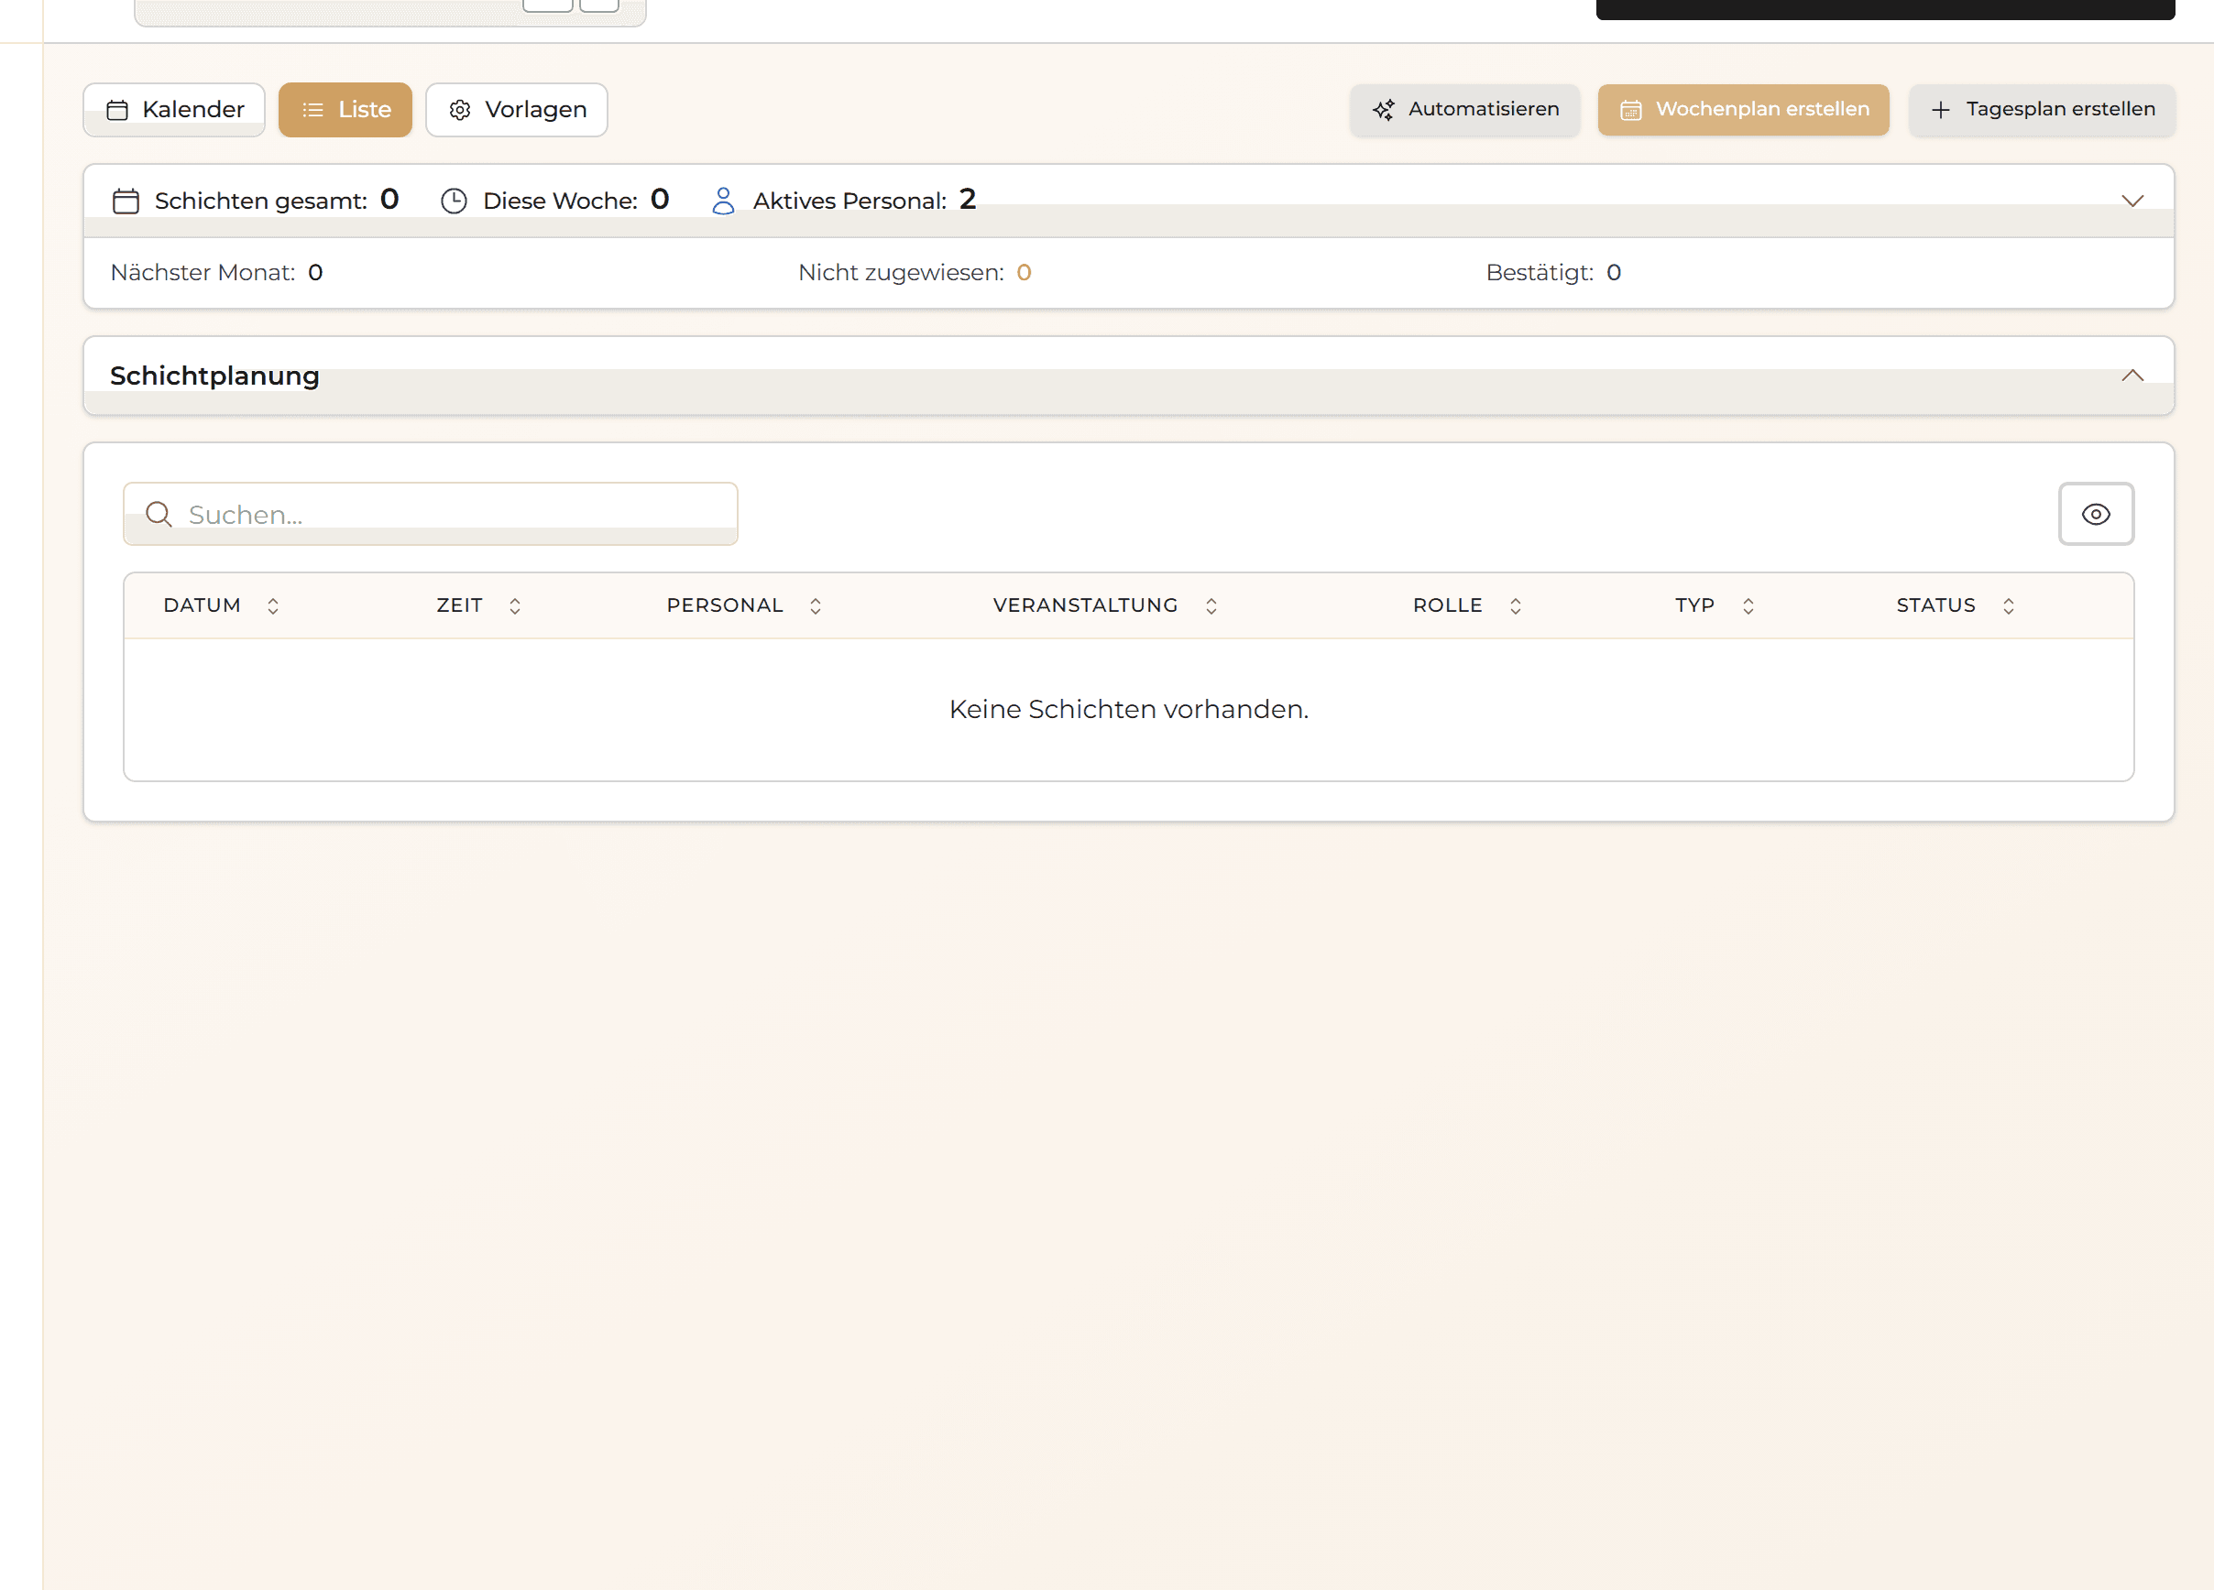Select the Liste view tab
The image size is (2214, 1590).
coord(345,109)
